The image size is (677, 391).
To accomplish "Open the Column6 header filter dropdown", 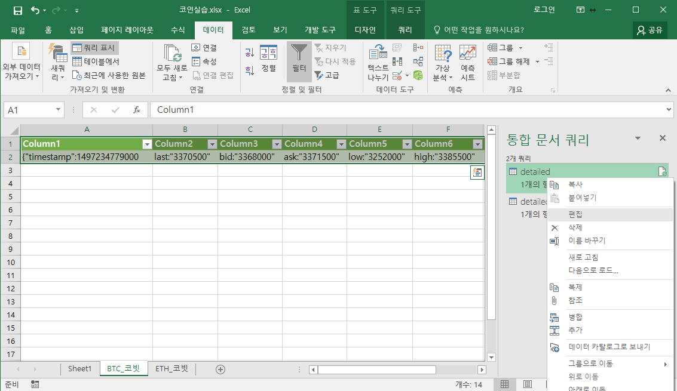I will [x=477, y=144].
